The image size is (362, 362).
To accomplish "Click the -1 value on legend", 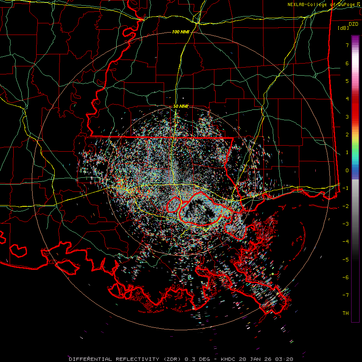I will pyautogui.click(x=346, y=188).
